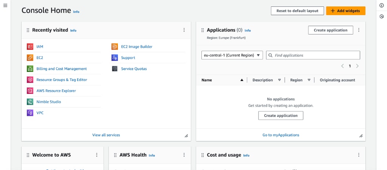
Task: Open Go to myApplications link
Action: 281,135
